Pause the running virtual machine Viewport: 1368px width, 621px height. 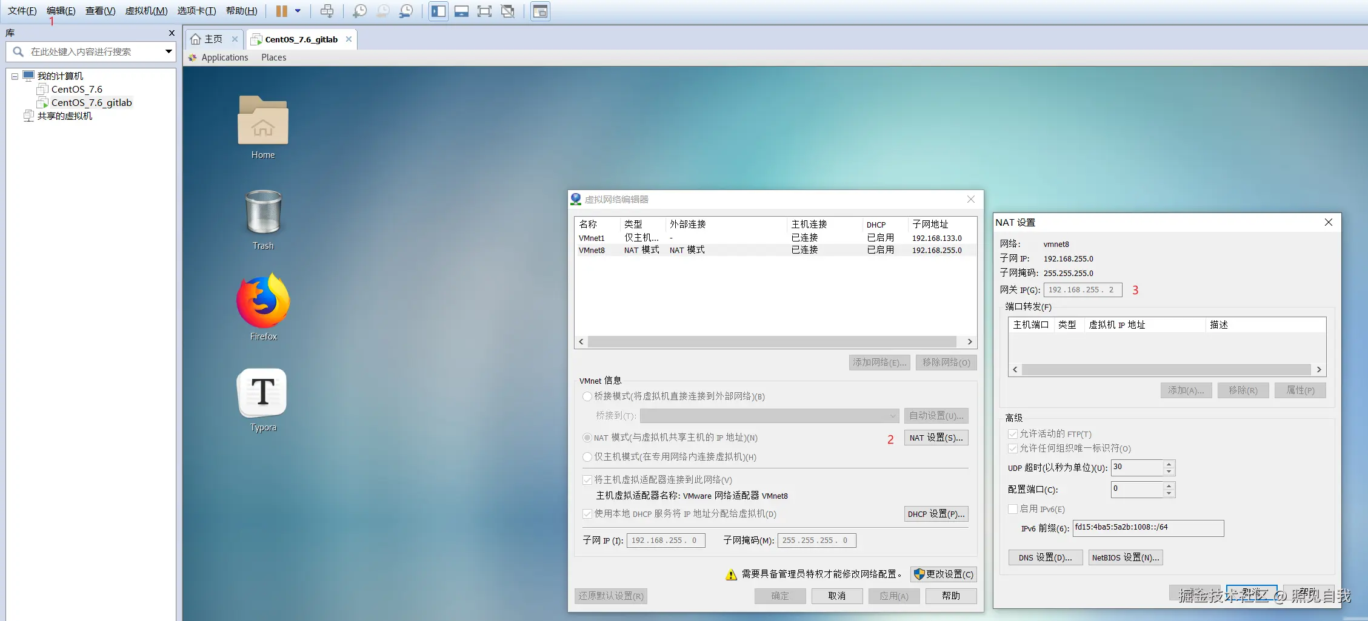click(281, 11)
